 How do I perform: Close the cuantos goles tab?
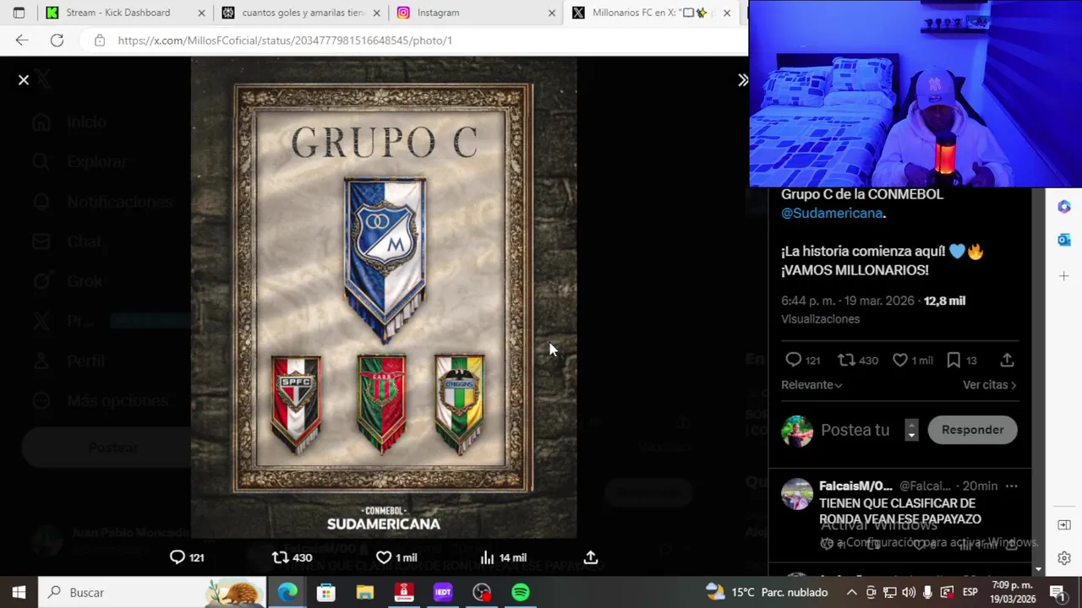(376, 13)
